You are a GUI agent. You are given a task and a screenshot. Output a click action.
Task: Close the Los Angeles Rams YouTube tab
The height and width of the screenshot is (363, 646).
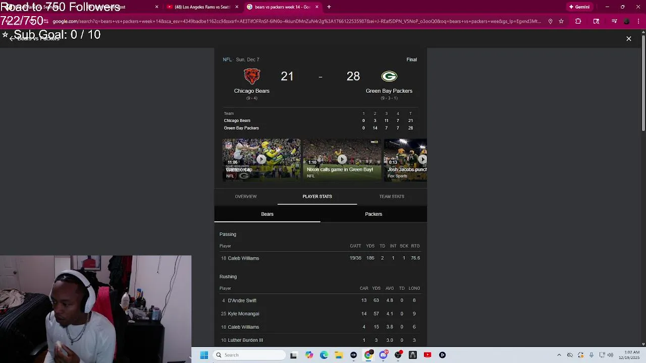coord(237,7)
